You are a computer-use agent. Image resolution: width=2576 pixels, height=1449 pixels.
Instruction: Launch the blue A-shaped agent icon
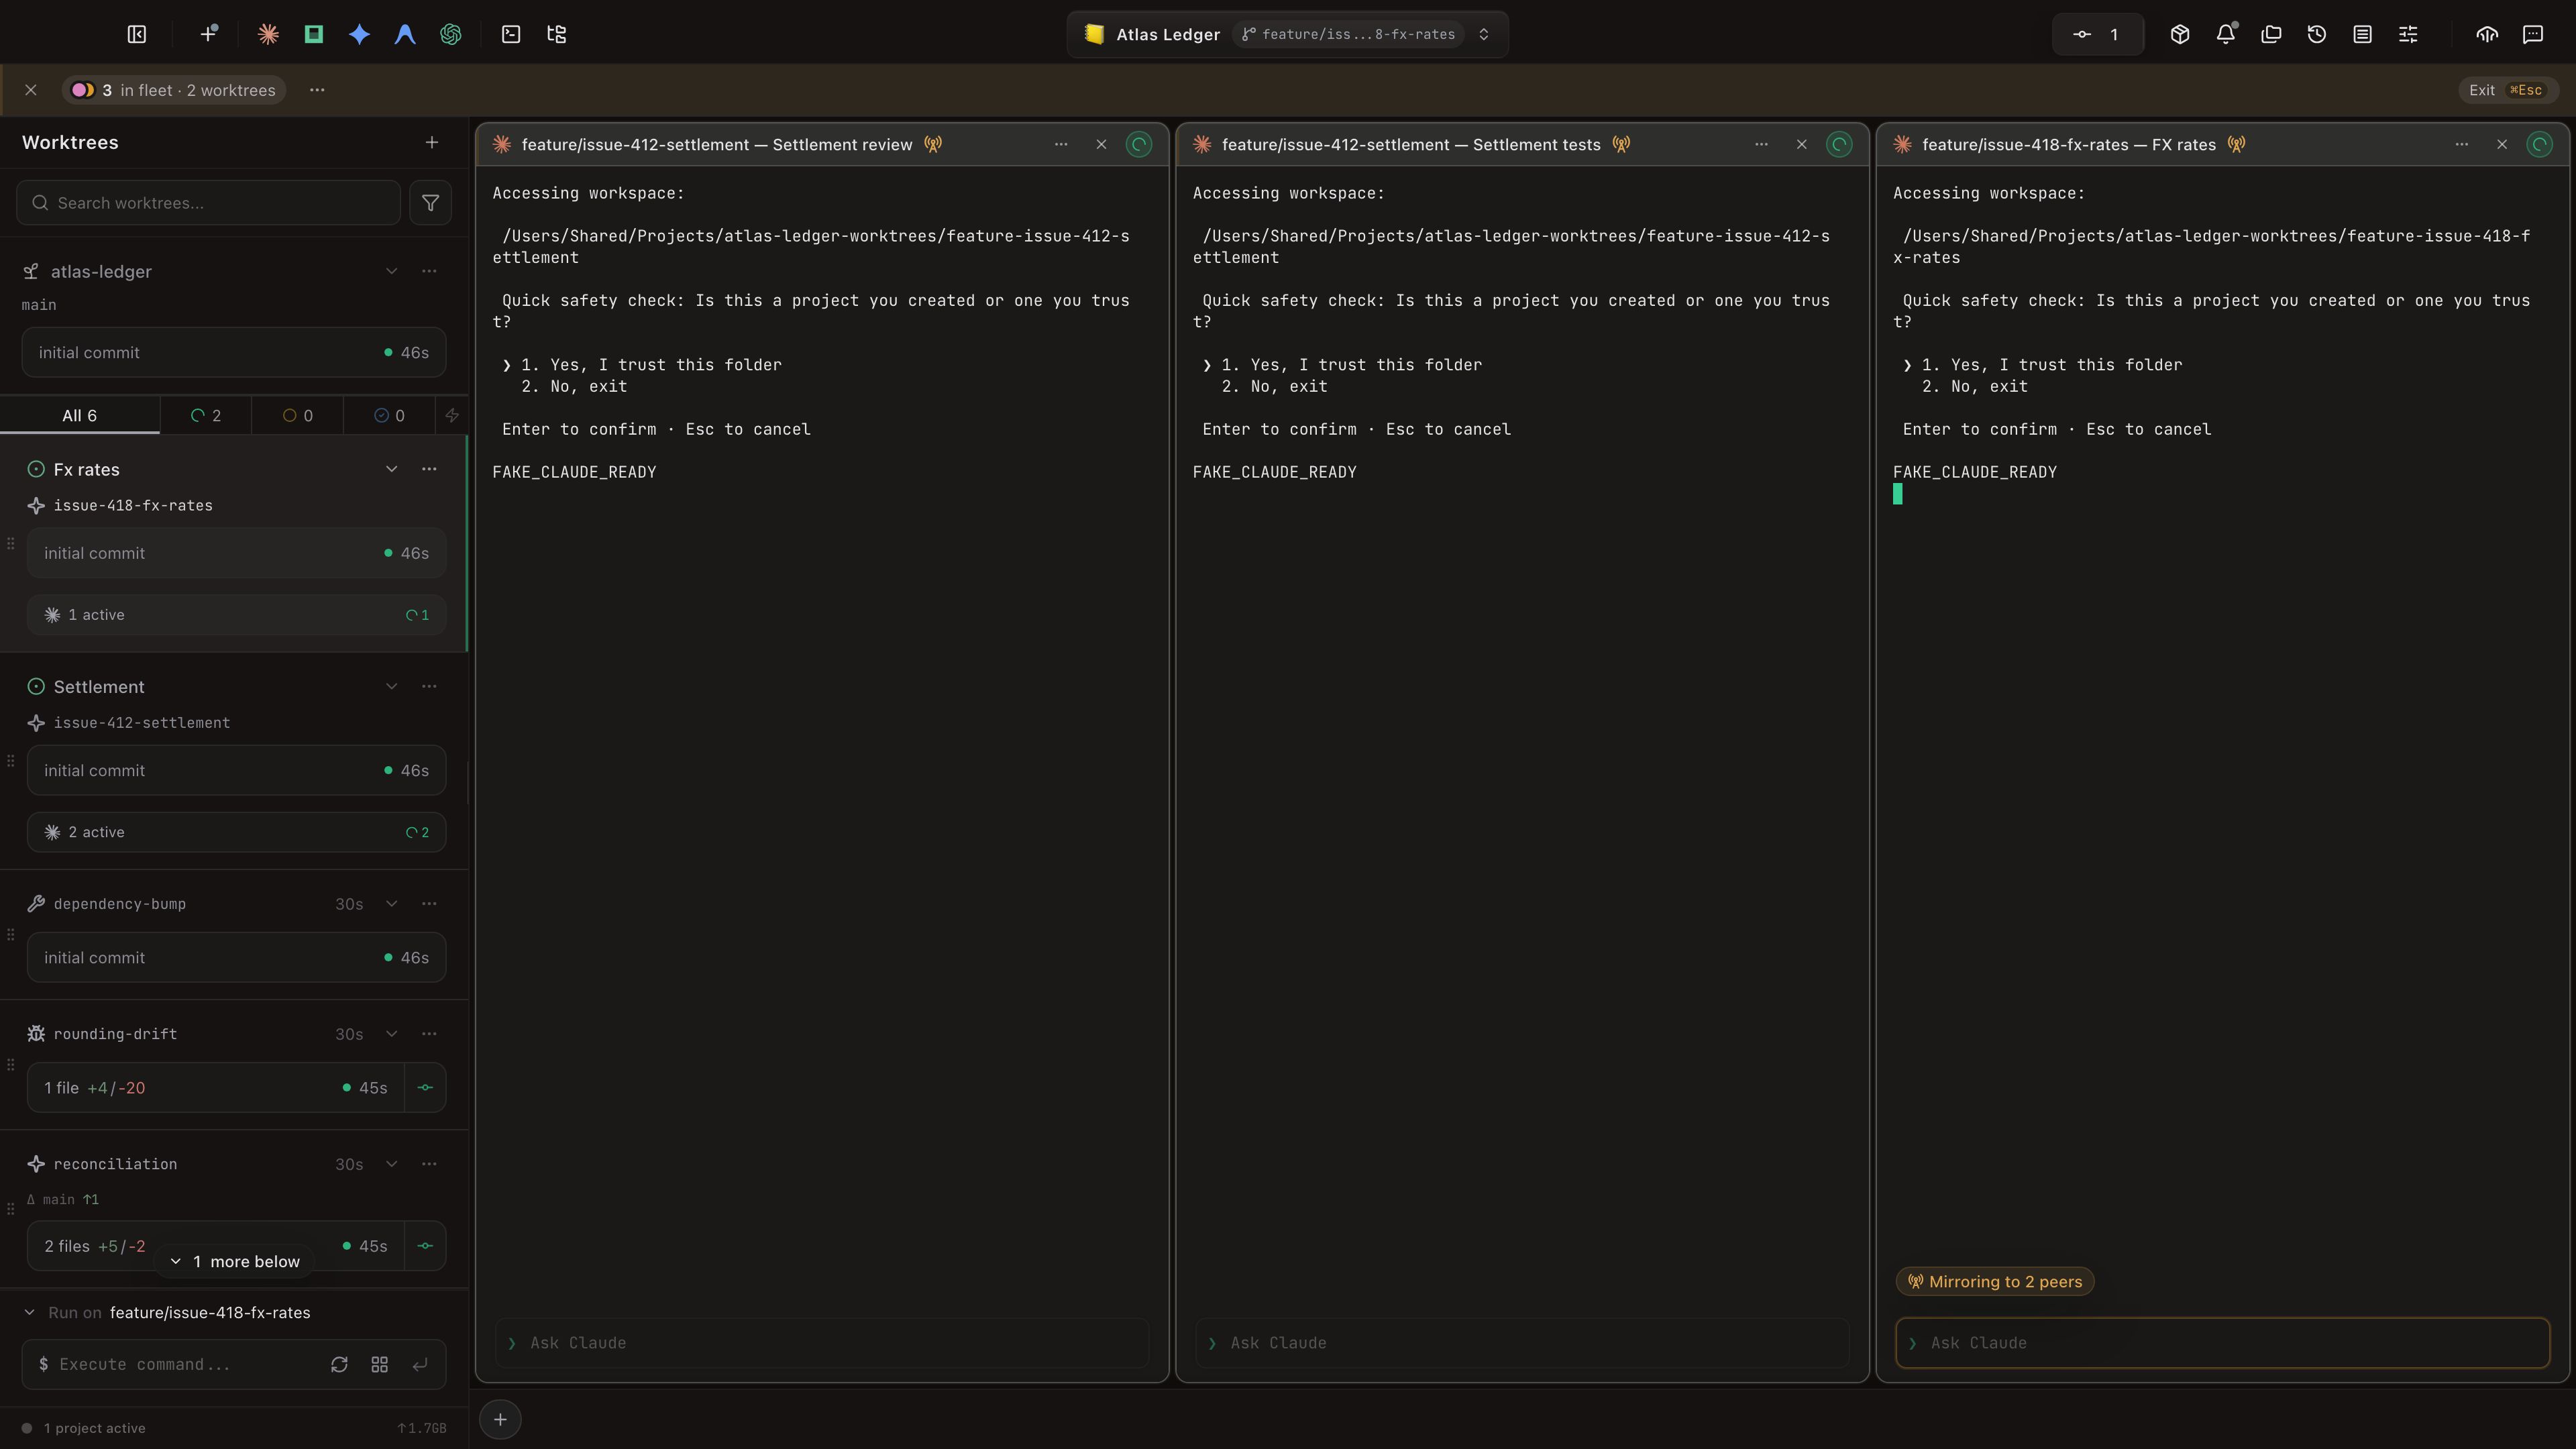[405, 34]
